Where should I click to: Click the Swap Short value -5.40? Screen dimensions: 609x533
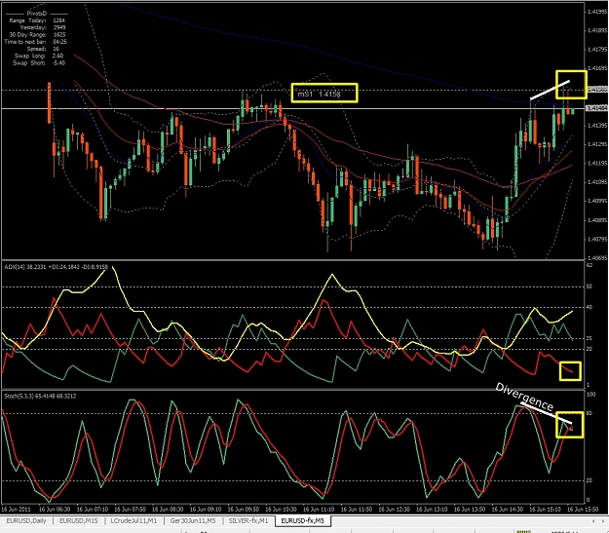[x=58, y=62]
